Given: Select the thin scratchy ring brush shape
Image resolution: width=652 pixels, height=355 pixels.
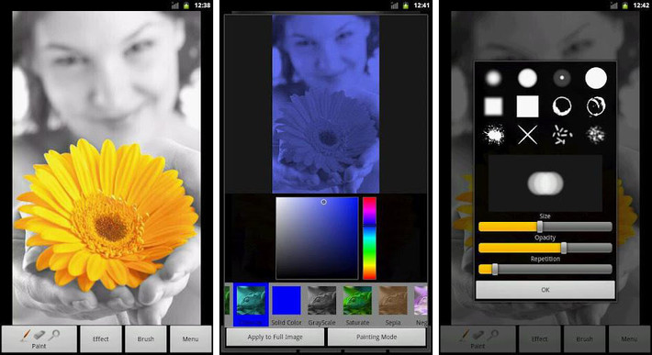Looking at the screenshot, I should (x=596, y=106).
